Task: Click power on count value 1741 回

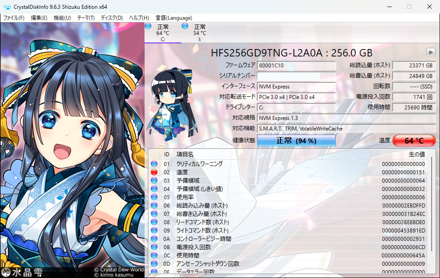Action: pos(414,97)
